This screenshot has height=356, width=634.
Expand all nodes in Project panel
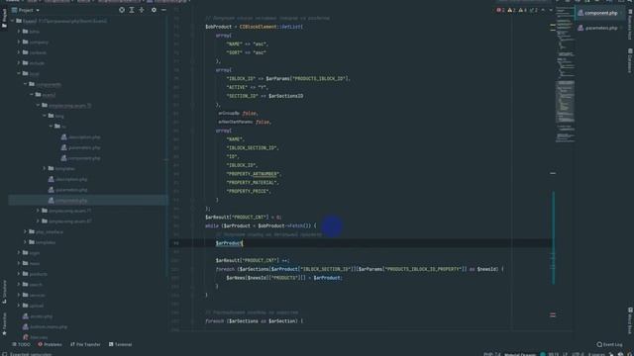132,10
